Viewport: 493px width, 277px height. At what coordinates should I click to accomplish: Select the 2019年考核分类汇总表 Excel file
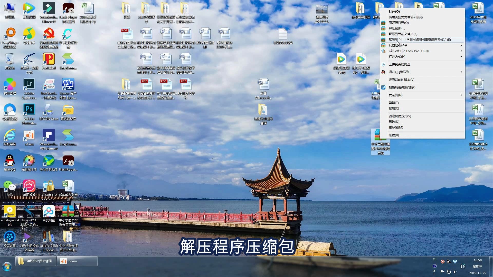pos(478,13)
